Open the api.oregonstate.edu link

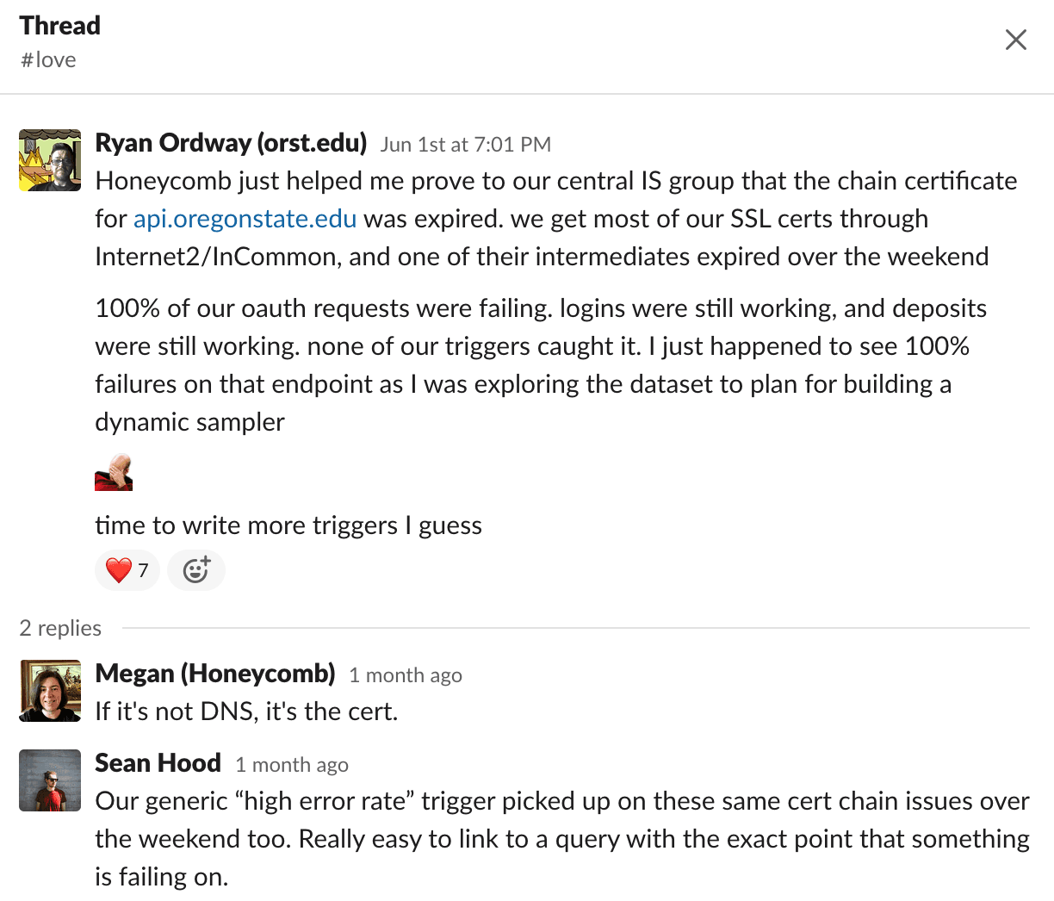(x=245, y=219)
